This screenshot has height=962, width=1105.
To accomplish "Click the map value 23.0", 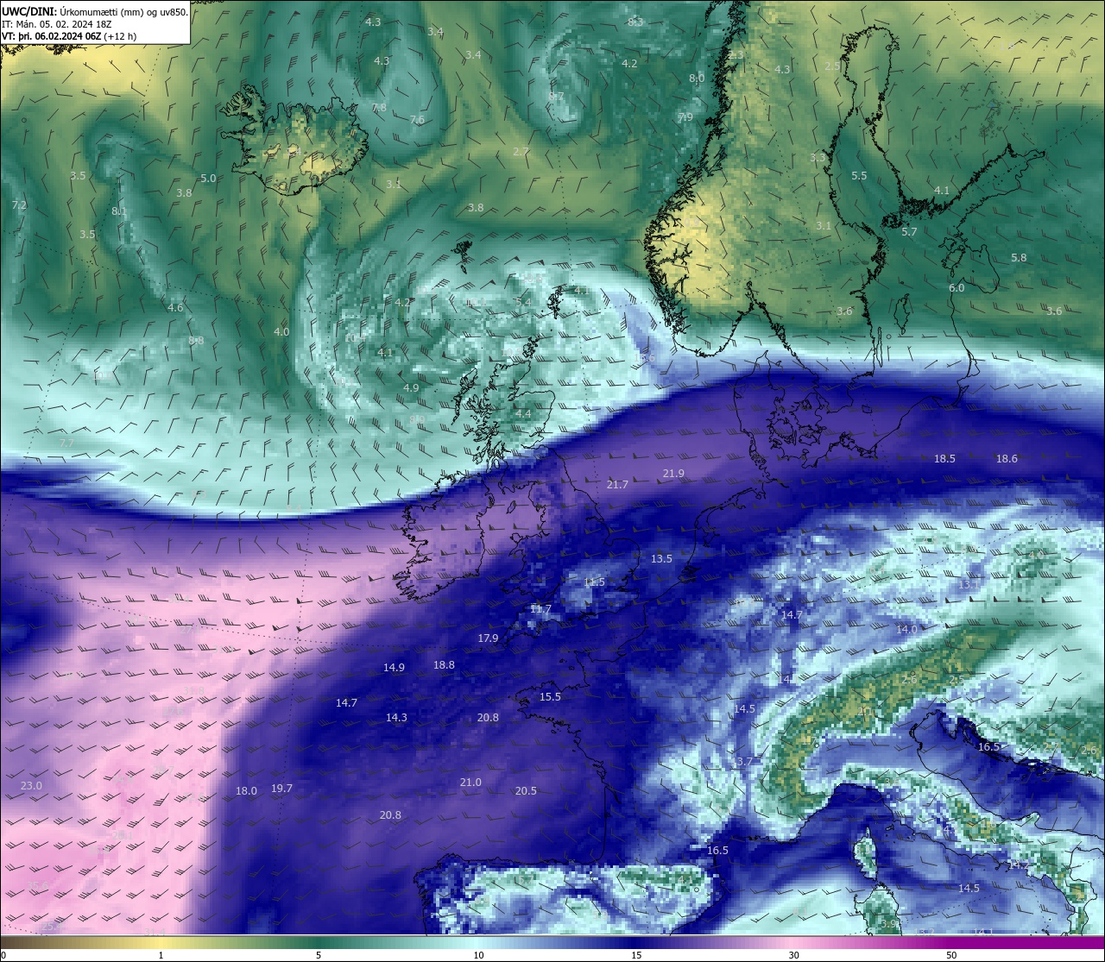I will (x=31, y=785).
